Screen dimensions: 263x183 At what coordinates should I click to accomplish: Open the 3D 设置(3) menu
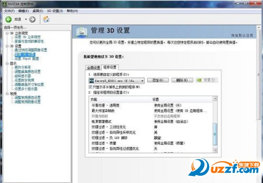[55, 11]
